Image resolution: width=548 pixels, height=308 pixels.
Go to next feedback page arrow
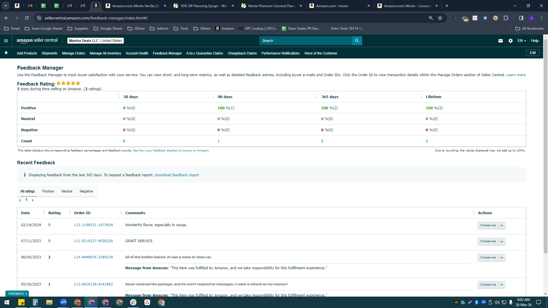pos(33,200)
